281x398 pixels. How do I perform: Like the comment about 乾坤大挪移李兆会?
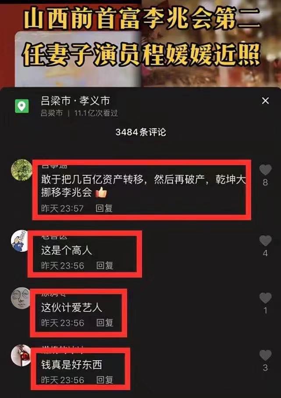click(x=265, y=170)
